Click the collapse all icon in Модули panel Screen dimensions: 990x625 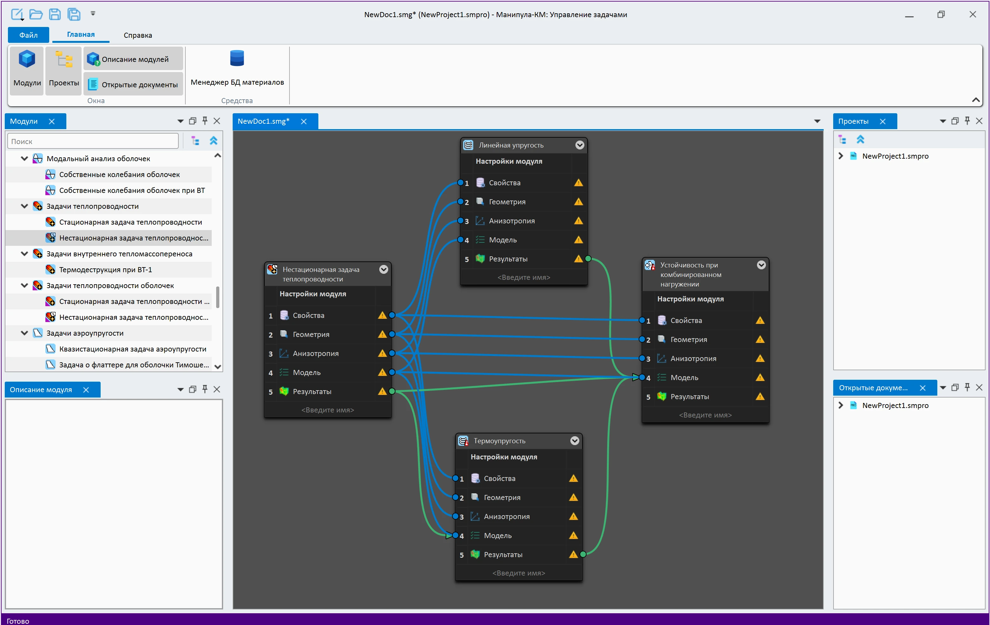point(213,141)
